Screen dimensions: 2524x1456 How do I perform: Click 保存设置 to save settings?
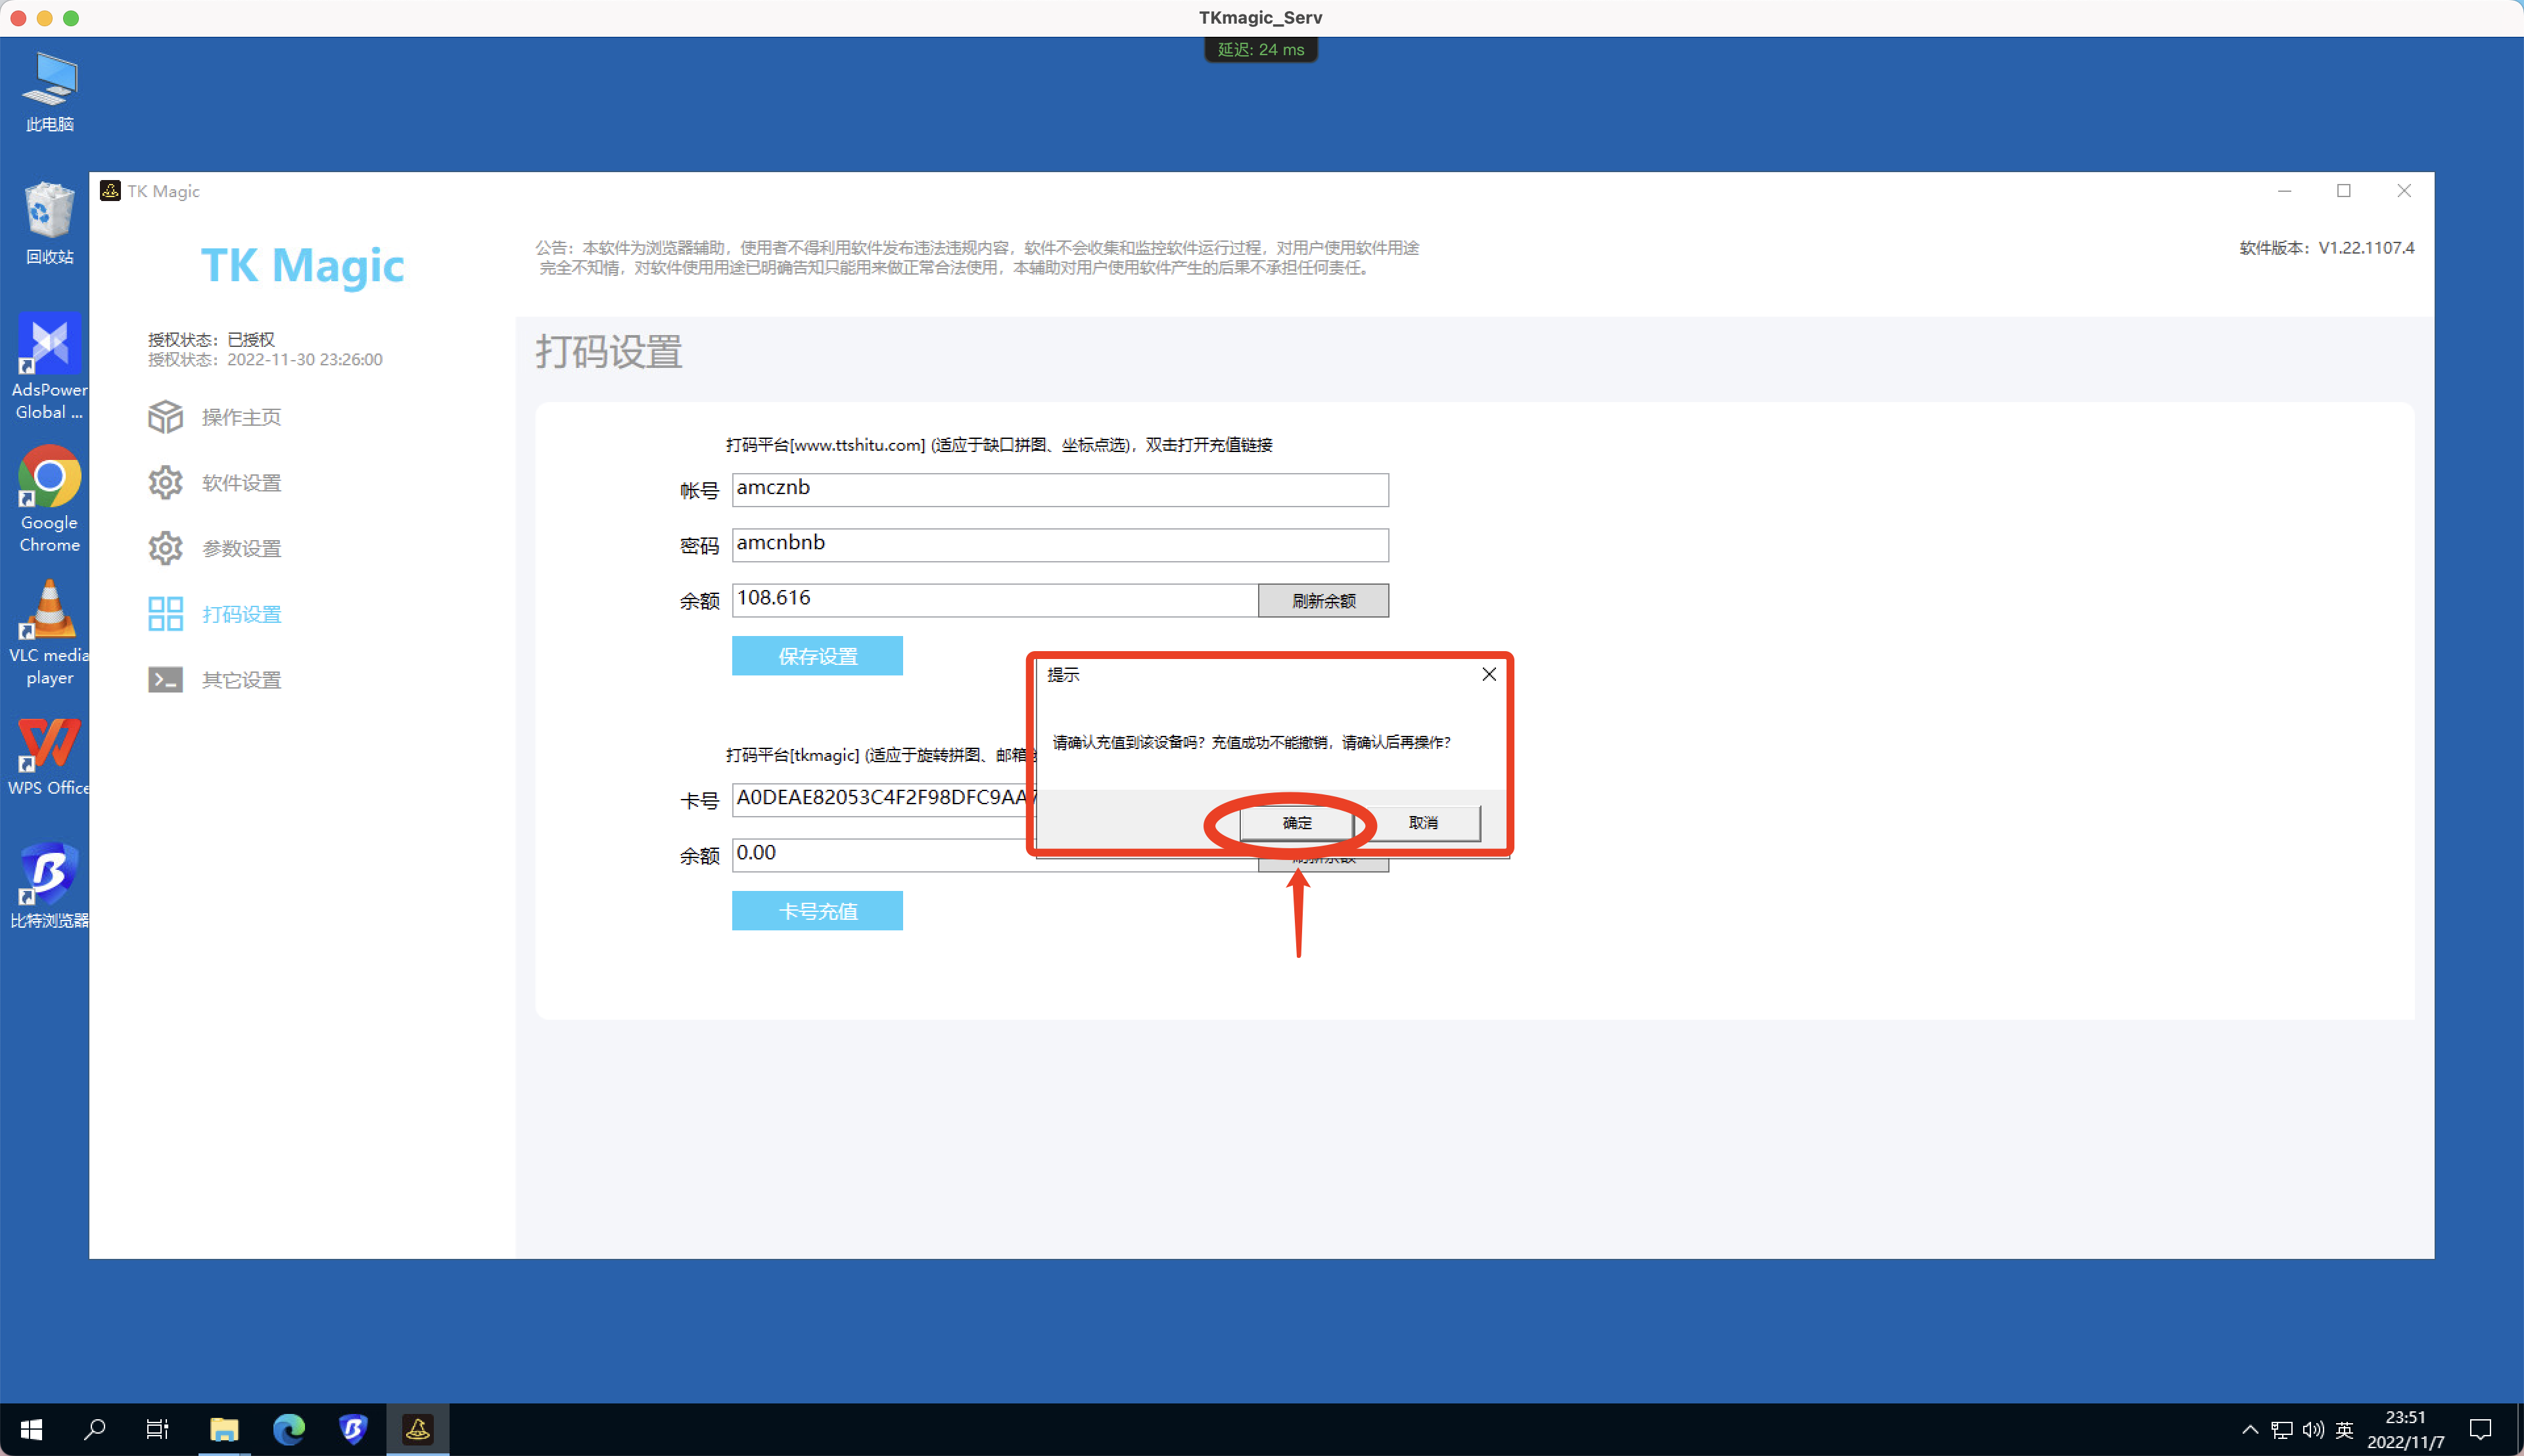[817, 655]
